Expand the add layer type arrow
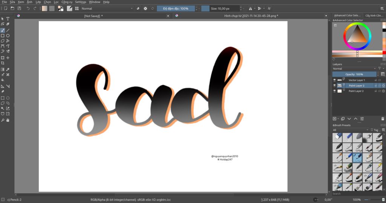Viewport: 386px width, 203px height. [x=338, y=119]
